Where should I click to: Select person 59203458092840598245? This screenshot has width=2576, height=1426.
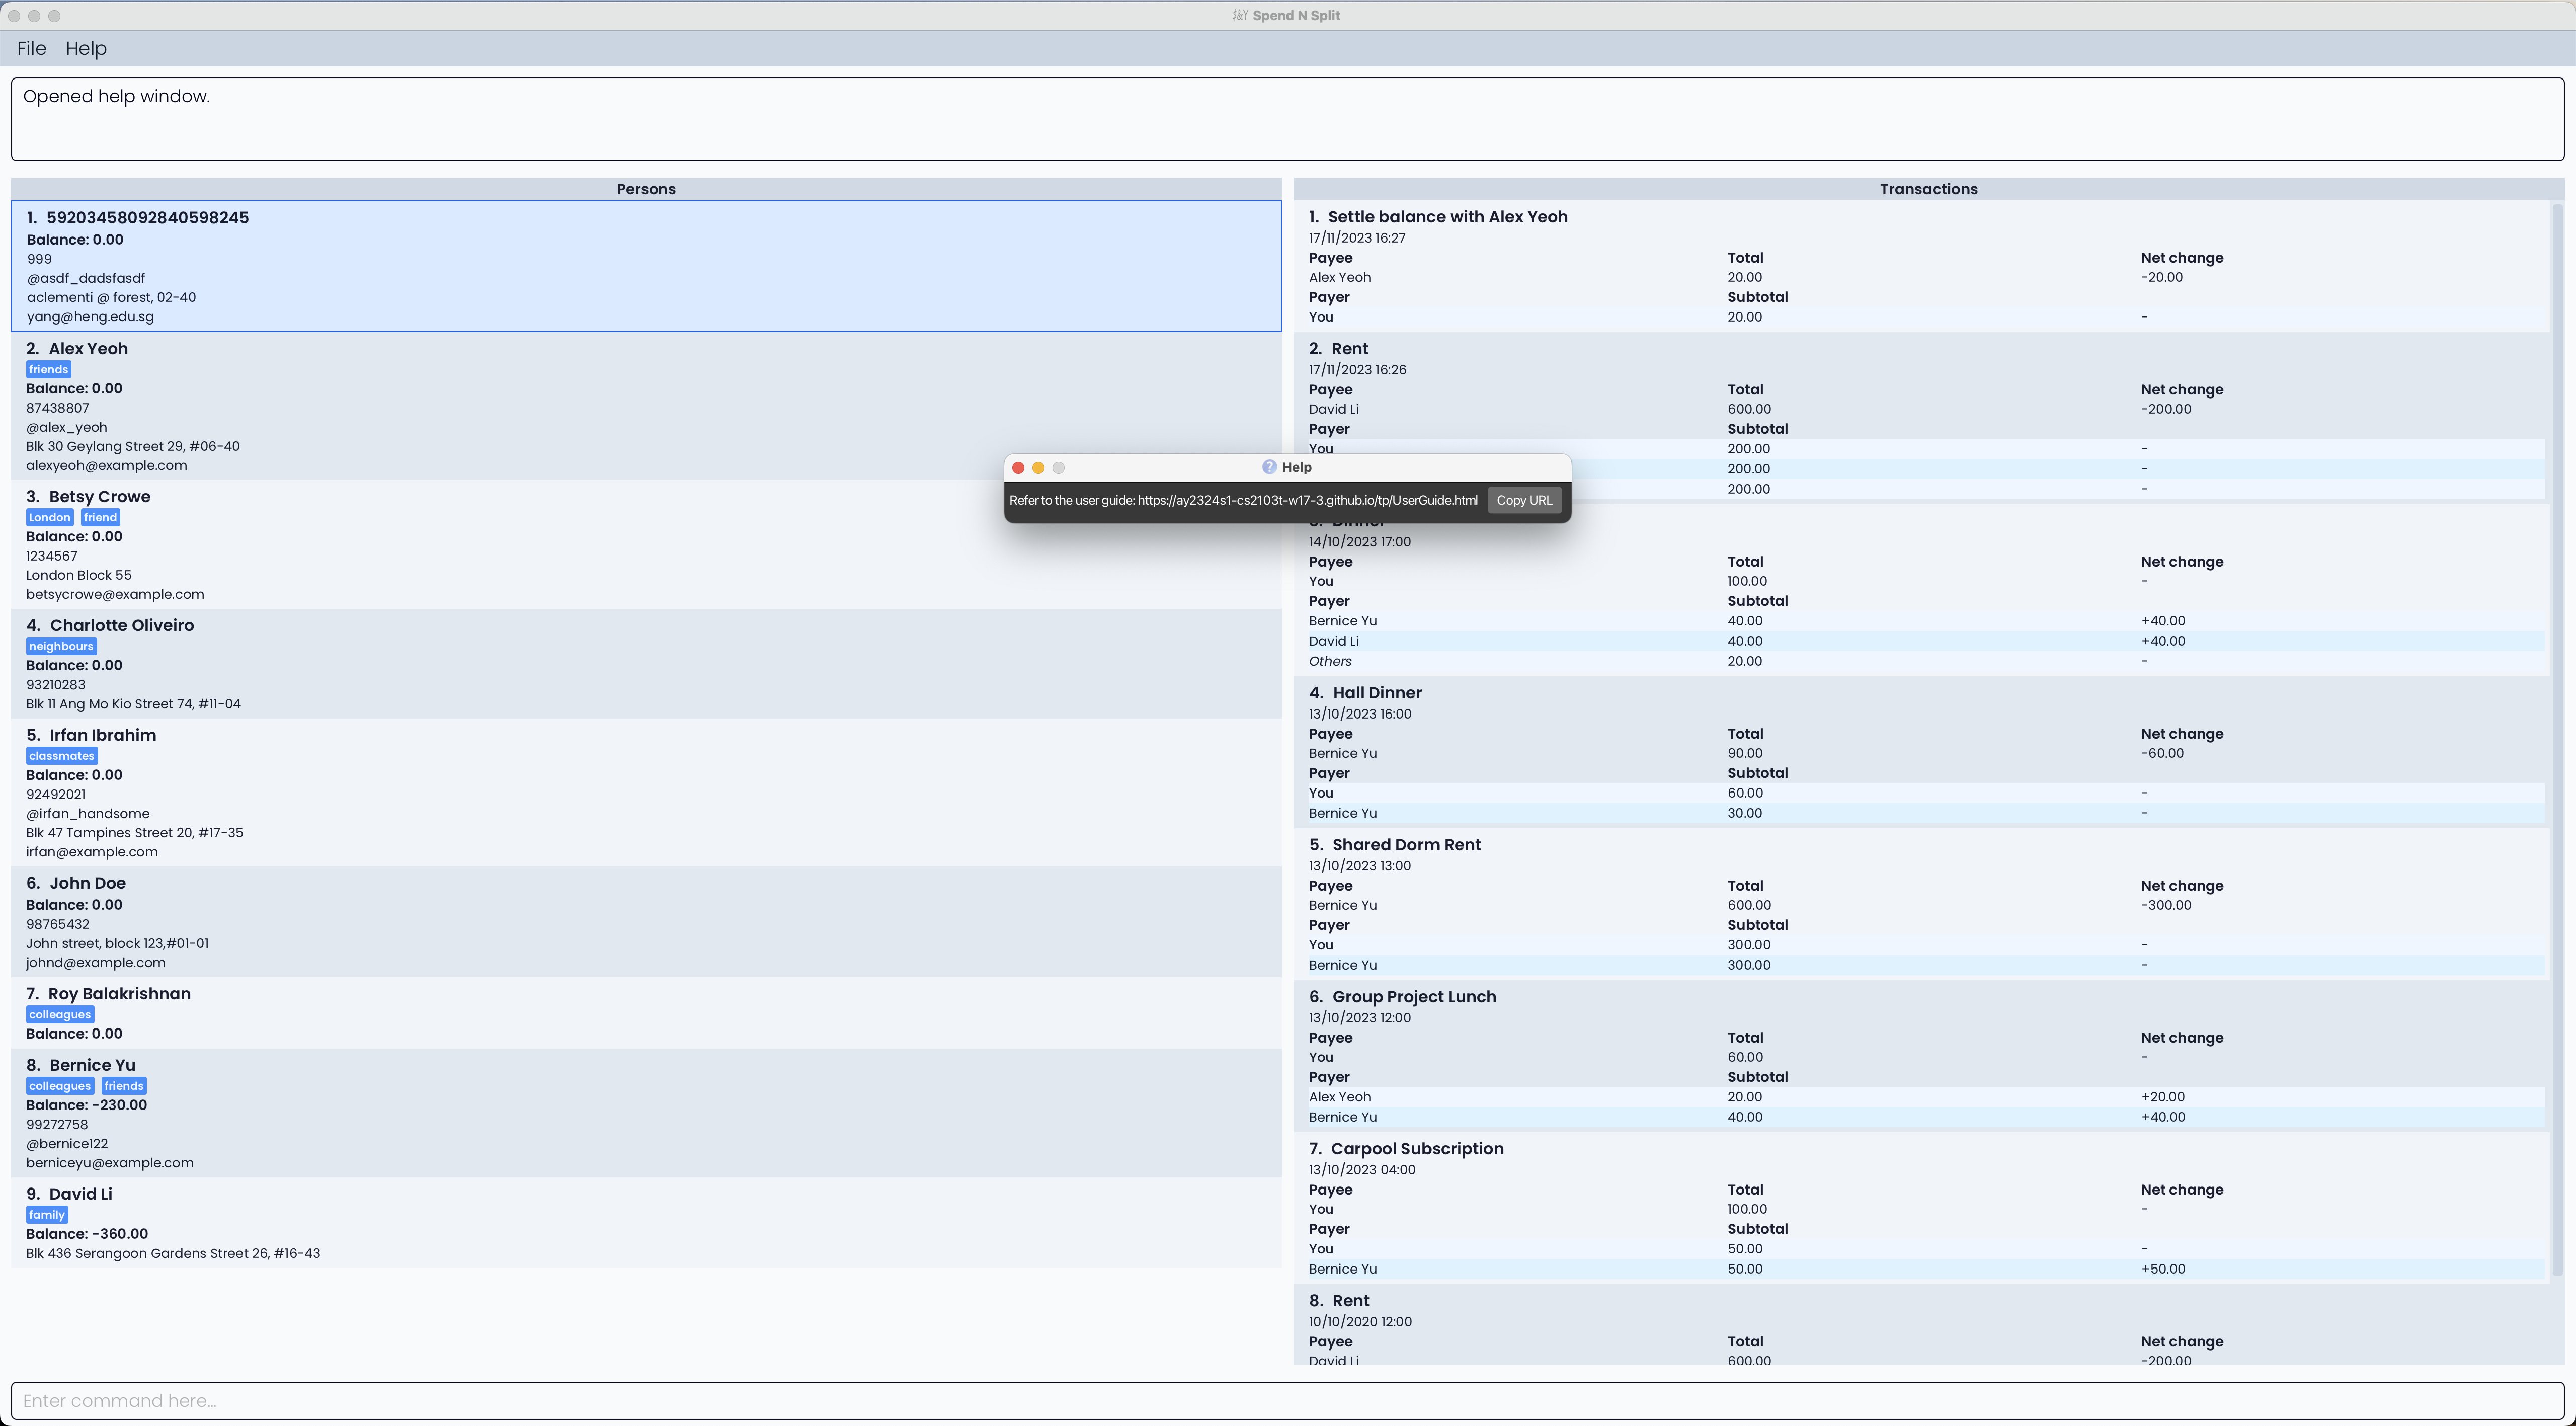click(x=646, y=266)
